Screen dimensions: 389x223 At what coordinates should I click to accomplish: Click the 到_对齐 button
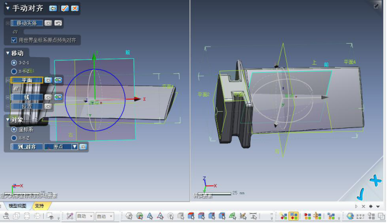click(27, 147)
